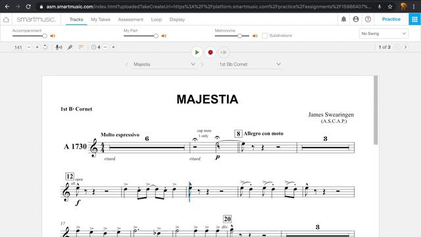
Task: Click the sheet music vertical scrollbar
Action: tap(376, 110)
